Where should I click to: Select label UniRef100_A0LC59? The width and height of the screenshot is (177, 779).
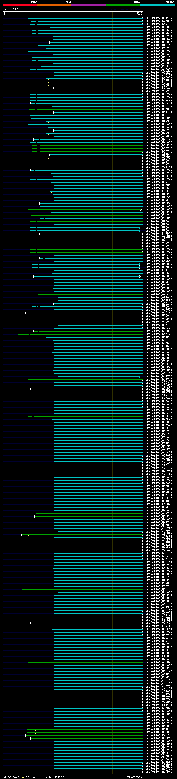click(x=158, y=453)
